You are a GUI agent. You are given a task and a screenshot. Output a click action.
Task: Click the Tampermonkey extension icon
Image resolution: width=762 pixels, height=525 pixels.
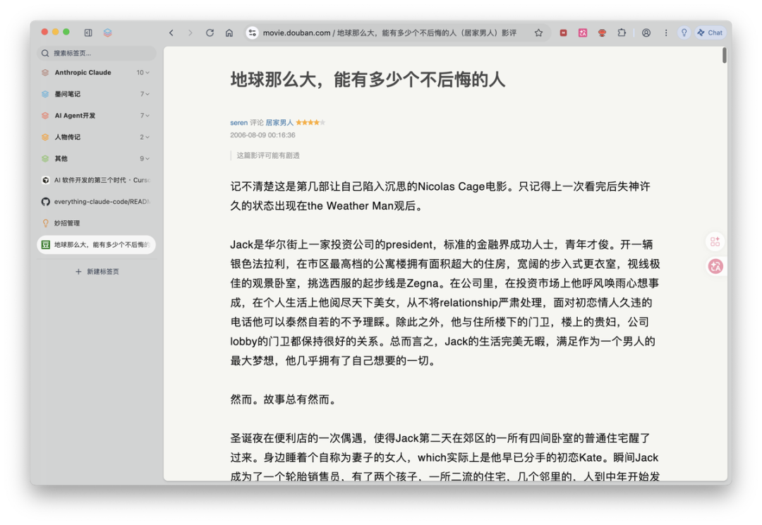coord(601,32)
